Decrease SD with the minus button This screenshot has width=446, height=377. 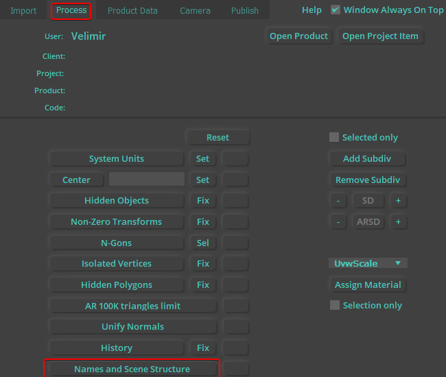click(x=338, y=201)
